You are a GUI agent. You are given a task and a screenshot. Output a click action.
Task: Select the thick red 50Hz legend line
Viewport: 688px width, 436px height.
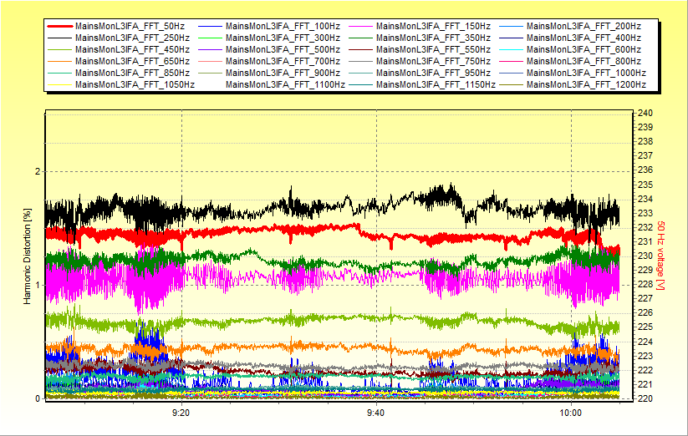pyautogui.click(x=60, y=26)
